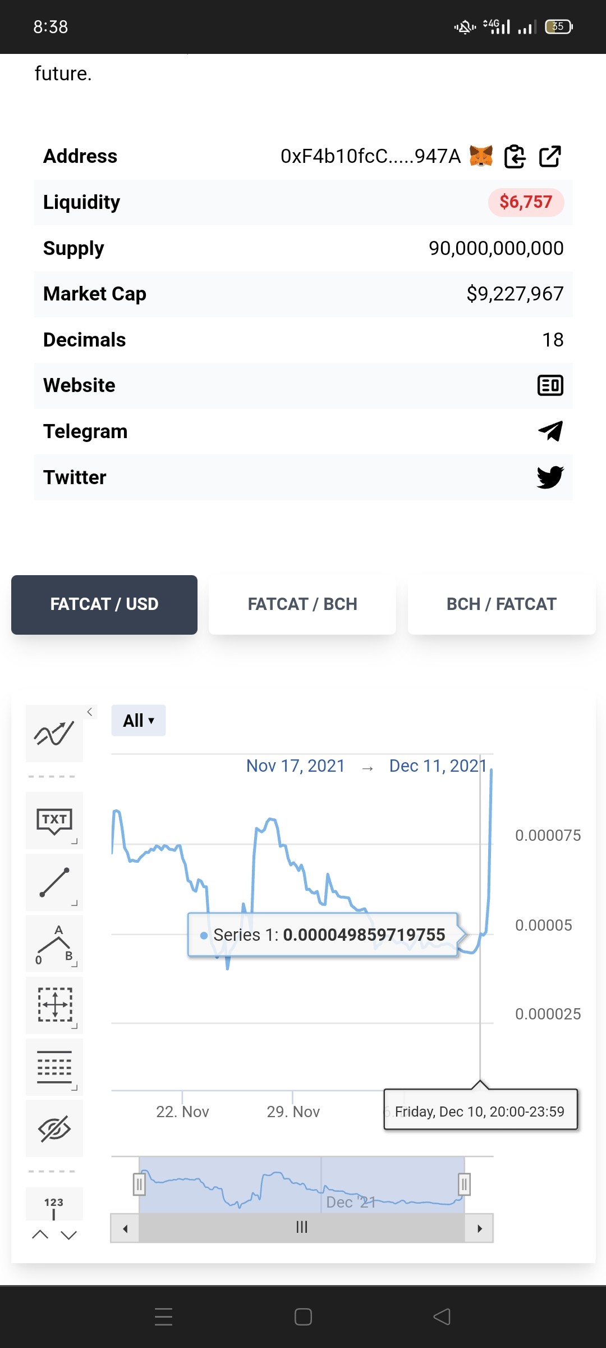Viewport: 606px width, 1348px height.
Task: Select the line segment drawing tool
Action: tap(54, 882)
